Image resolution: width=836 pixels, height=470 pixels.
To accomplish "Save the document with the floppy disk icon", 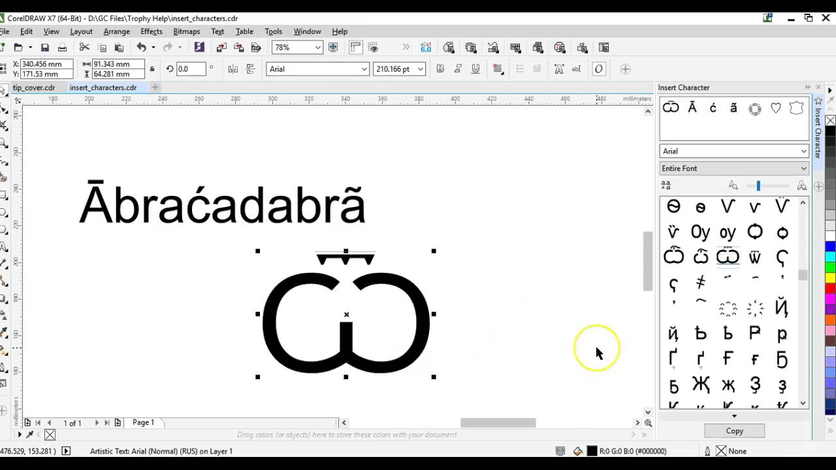I will point(44,48).
